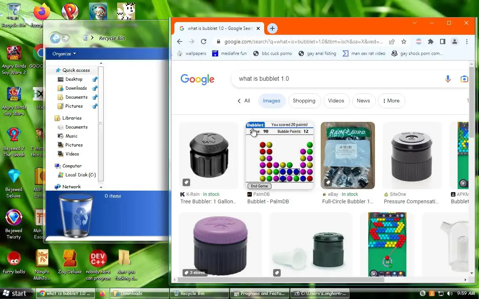
Task: Start voice search with the microphone icon
Action: pos(448,79)
